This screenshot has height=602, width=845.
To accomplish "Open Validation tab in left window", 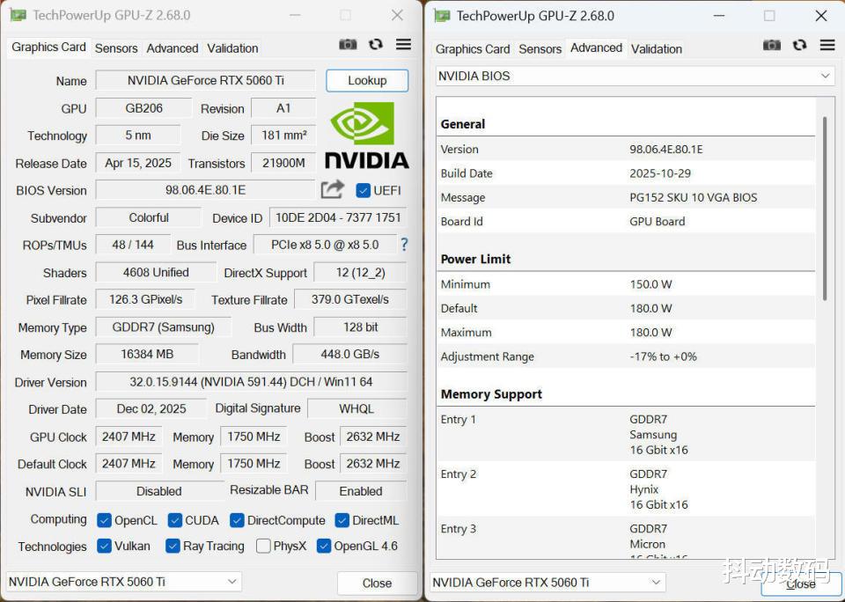I will [x=232, y=48].
